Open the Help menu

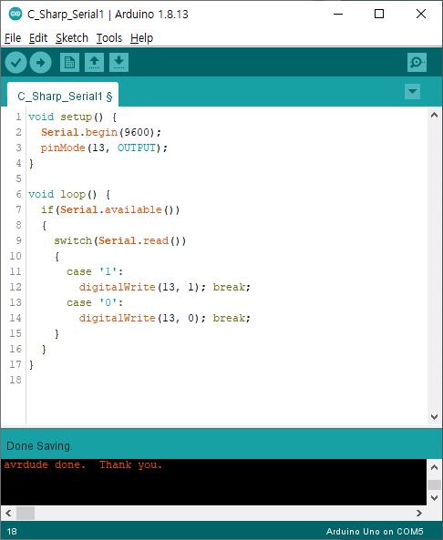(x=141, y=38)
